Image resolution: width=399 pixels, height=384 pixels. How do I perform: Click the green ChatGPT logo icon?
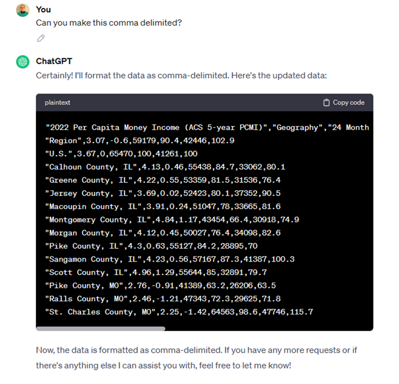(x=23, y=62)
